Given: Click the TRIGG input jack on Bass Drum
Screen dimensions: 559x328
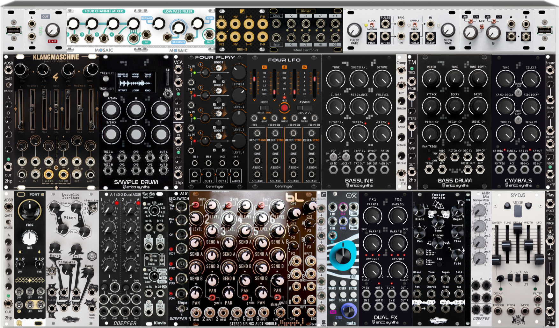Looking at the screenshot, I should point(429,170).
